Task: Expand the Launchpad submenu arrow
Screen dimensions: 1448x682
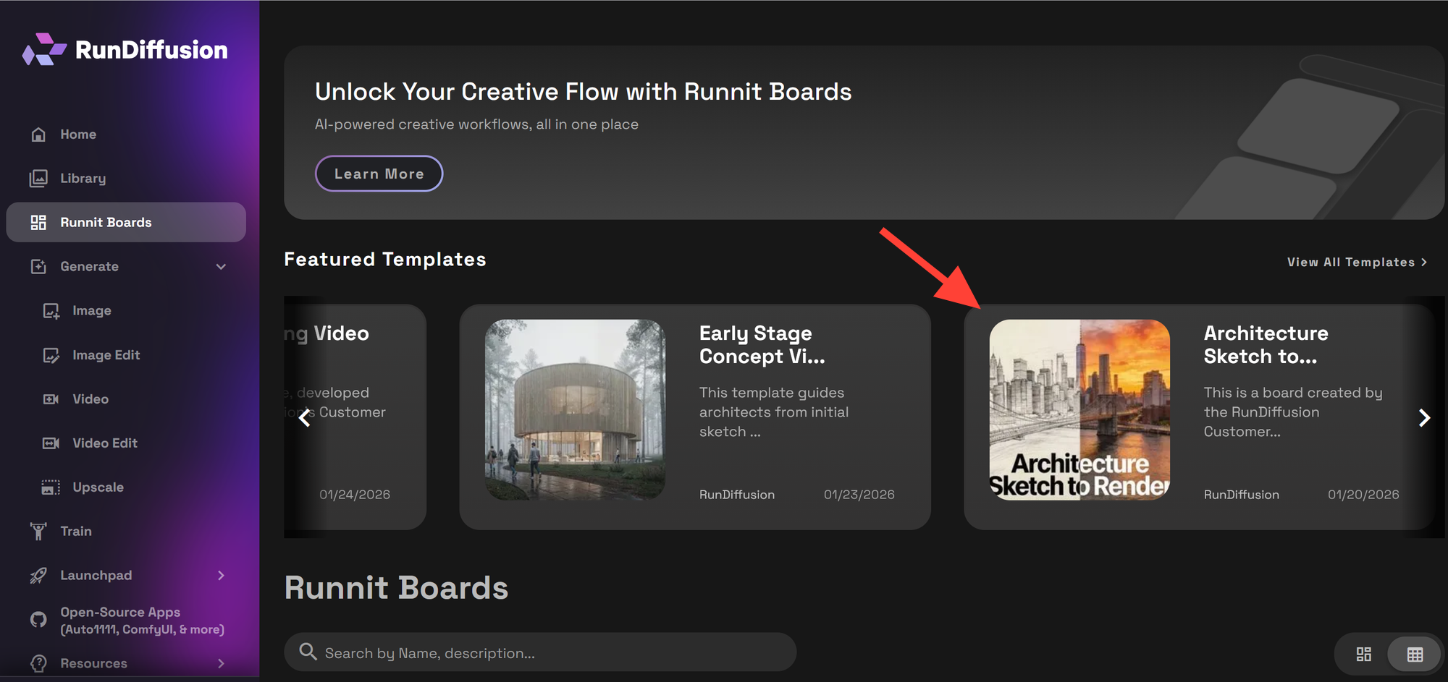Action: tap(221, 576)
